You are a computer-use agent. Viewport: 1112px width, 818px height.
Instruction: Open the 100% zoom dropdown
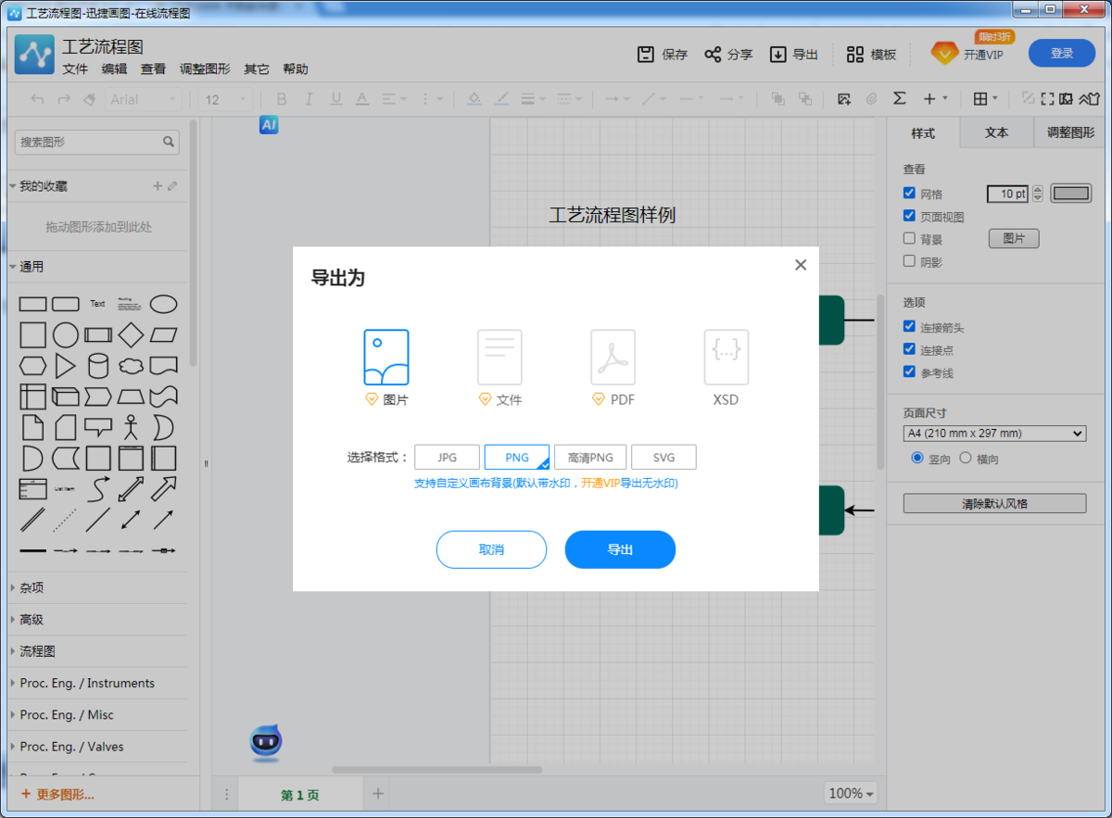tap(850, 793)
